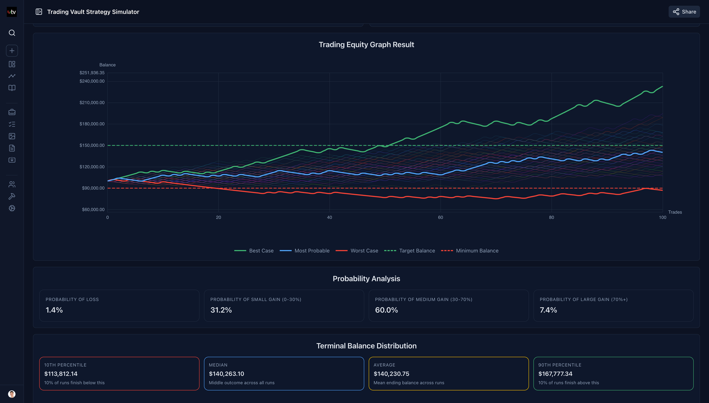The width and height of the screenshot is (709, 403).
Task: Click the user avatar at bottom left
Action: click(12, 394)
